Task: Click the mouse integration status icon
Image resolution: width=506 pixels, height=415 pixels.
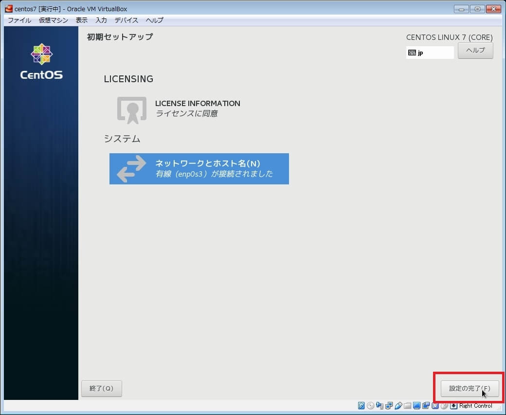Action: (444, 406)
